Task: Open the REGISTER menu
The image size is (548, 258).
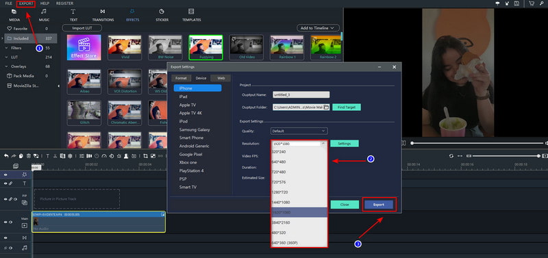Action: [64, 3]
